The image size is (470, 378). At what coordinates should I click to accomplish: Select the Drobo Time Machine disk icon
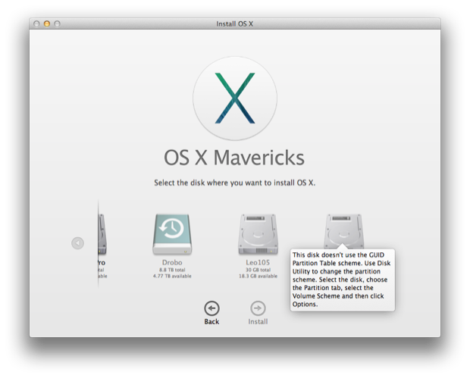tap(172, 234)
